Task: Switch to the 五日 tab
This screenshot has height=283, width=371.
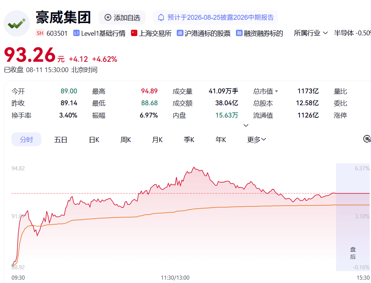Action: pyautogui.click(x=61, y=140)
